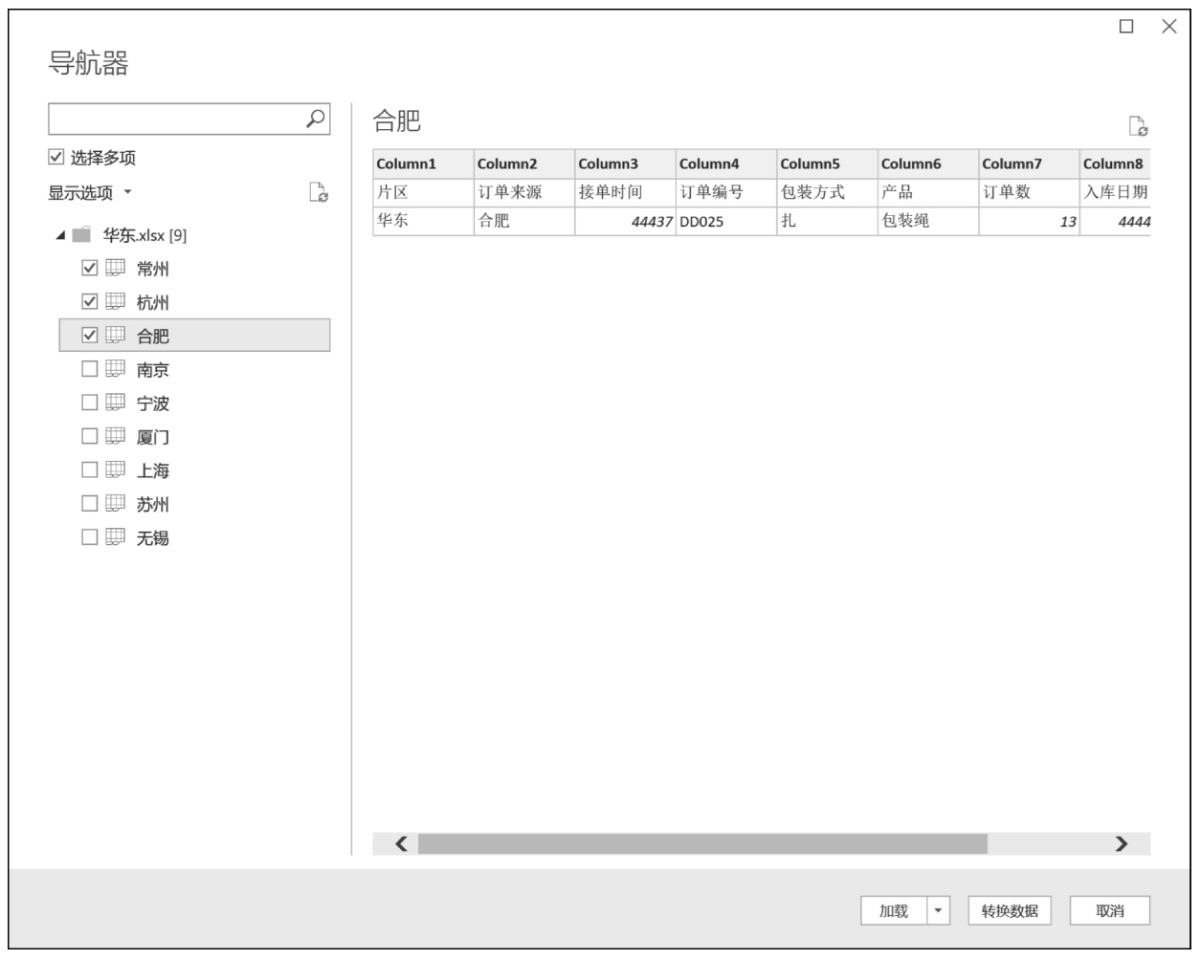The width and height of the screenshot is (1200, 960).
Task: Uncheck the 常州 sheet checkbox
Action: [x=90, y=269]
